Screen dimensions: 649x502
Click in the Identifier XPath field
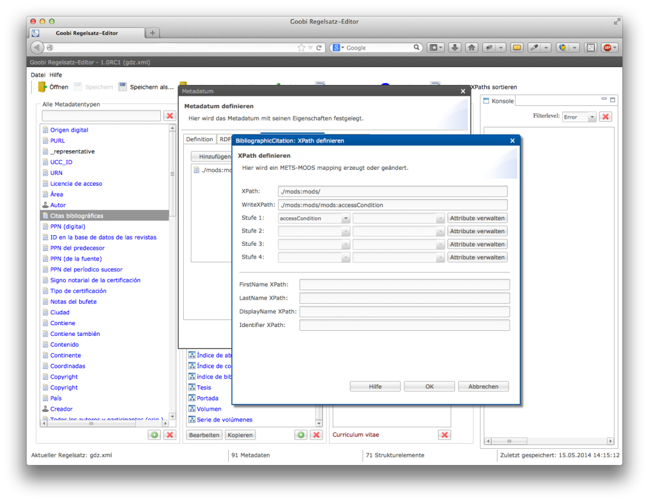[x=404, y=325]
